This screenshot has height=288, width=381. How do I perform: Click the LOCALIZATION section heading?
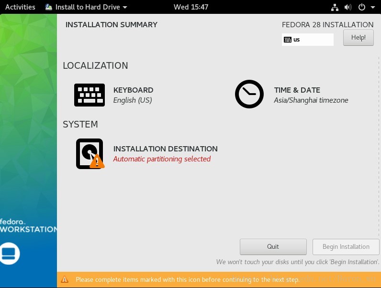point(95,66)
